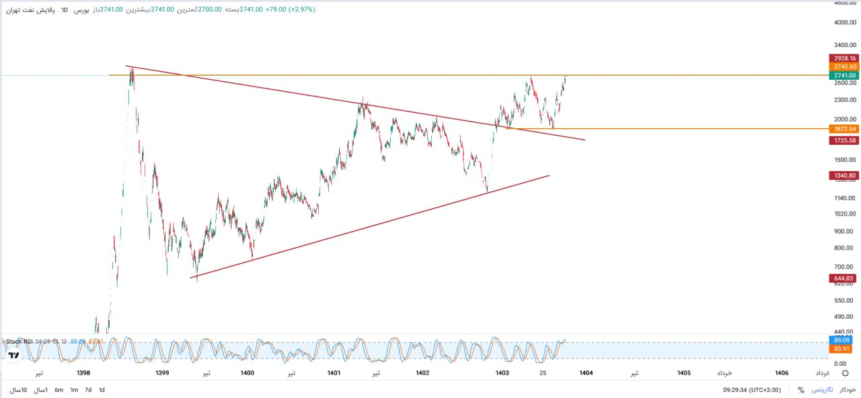The height and width of the screenshot is (398, 861).
Task: Click the 1872.54 orange price label
Action: click(844, 129)
